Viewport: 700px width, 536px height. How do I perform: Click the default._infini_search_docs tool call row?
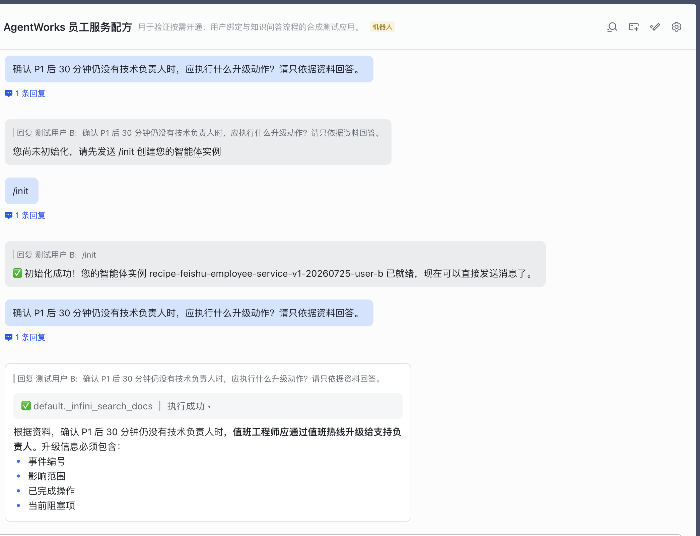tap(208, 406)
